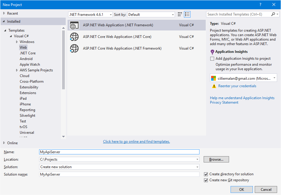Open the help question mark button
The width and height of the screenshot is (281, 195).
pos(260,5)
